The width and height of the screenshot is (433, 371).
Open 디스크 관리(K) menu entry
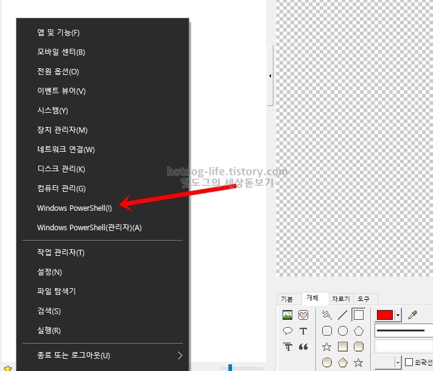pyautogui.click(x=103, y=169)
